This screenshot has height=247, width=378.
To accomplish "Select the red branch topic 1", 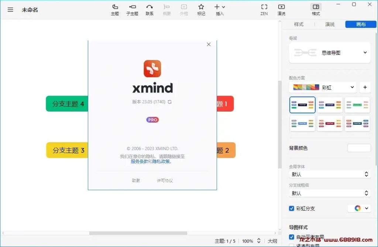I will coord(225,104).
